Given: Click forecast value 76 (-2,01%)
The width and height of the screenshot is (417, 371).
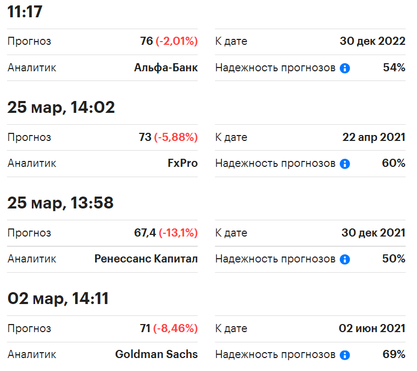Looking at the screenshot, I should coord(169,41).
